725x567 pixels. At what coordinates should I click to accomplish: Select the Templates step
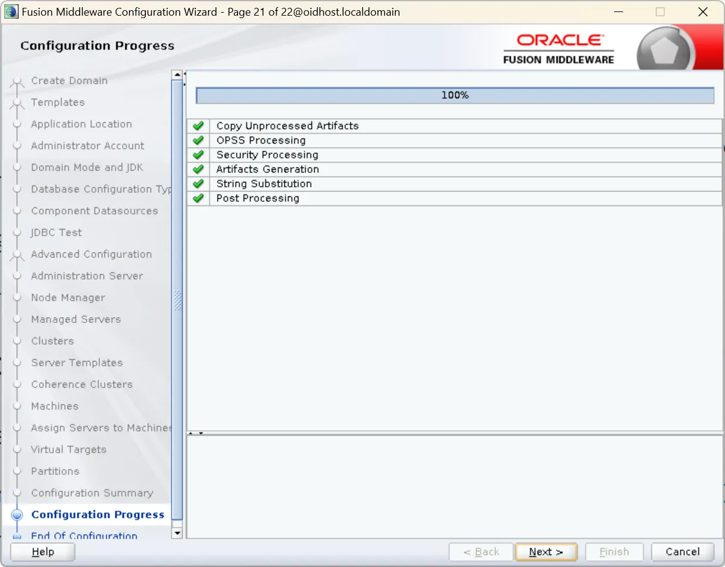coord(58,102)
